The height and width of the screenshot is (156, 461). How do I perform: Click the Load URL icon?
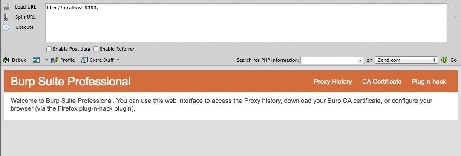click(6, 8)
